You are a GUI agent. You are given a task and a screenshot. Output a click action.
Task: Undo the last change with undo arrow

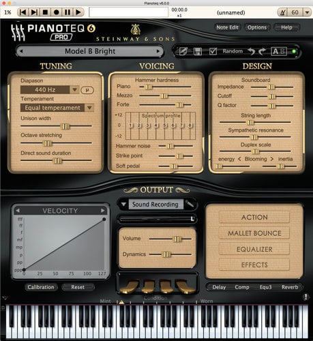click(x=252, y=52)
